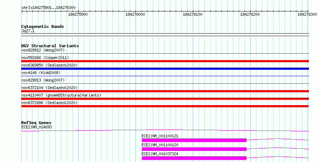
Task: Open variant nsv592666 (Cooper2011) label
Action: click(45, 58)
